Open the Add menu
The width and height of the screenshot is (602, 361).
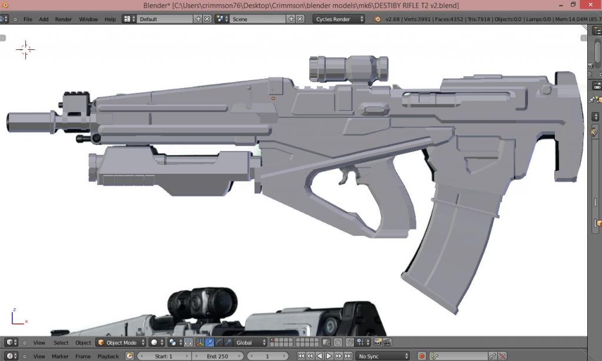click(44, 19)
